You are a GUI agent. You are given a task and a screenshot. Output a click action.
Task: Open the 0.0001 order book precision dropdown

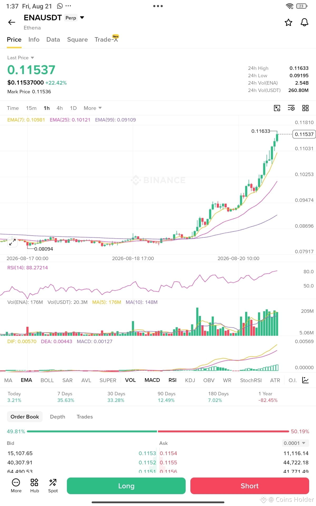coord(295,443)
